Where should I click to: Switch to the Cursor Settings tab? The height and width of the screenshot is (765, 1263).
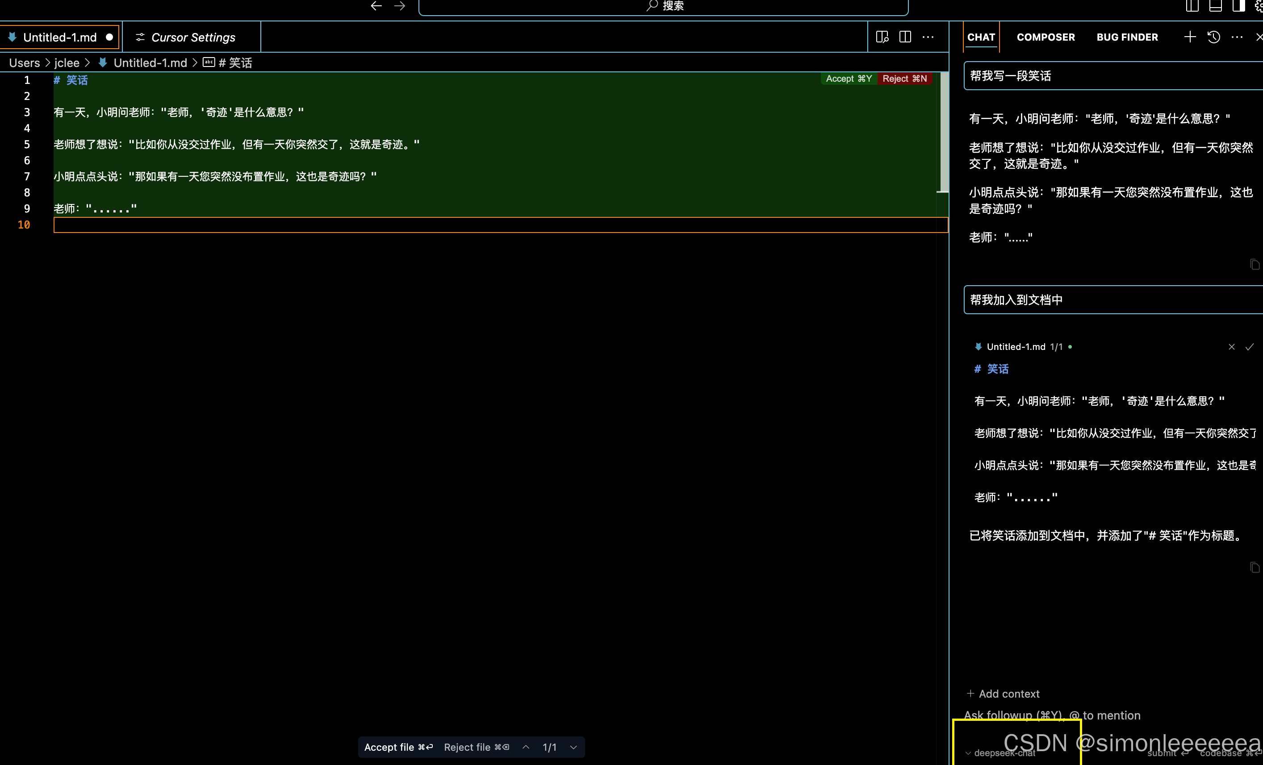(x=192, y=37)
